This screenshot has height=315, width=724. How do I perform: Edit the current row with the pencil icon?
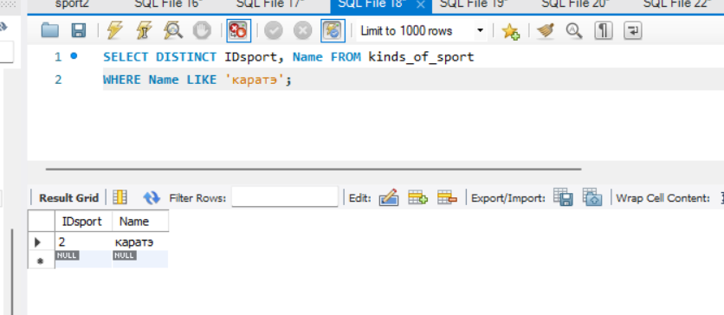click(388, 197)
